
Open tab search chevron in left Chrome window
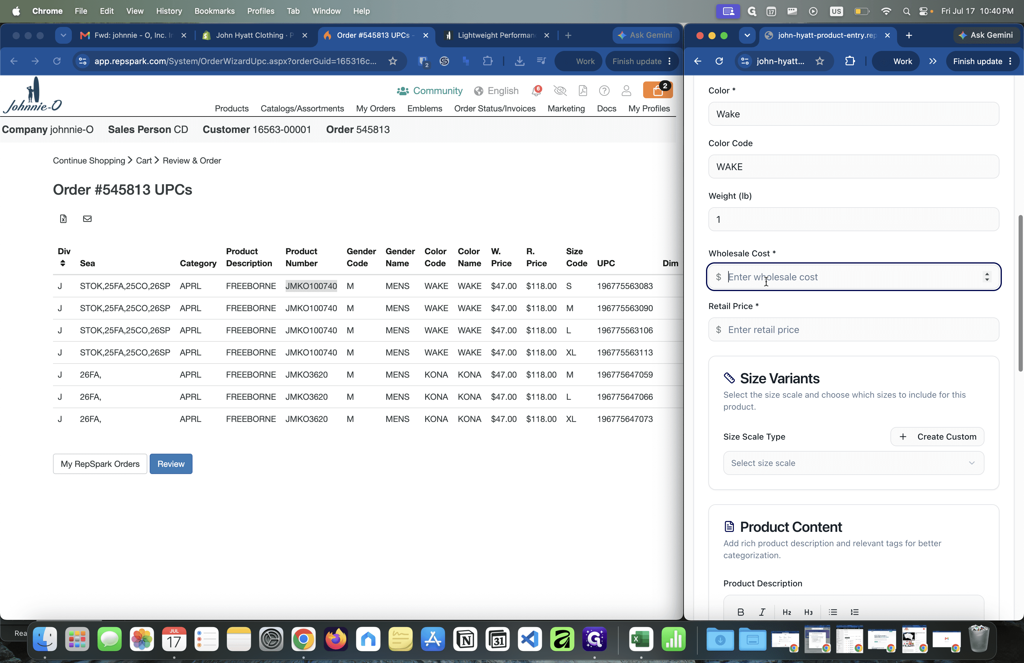point(63,35)
